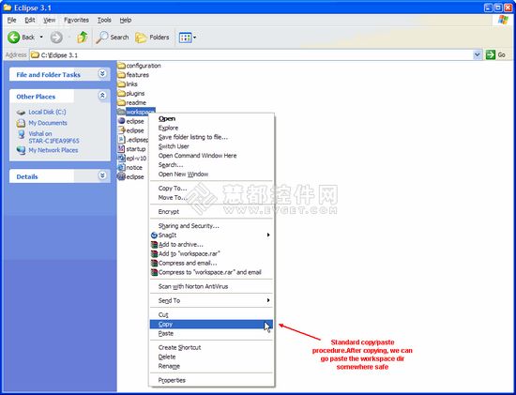
Task: Open My Documents link
Action: pos(48,123)
